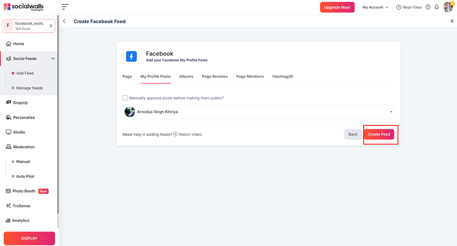Expand the My Account dropdown

tap(375, 7)
